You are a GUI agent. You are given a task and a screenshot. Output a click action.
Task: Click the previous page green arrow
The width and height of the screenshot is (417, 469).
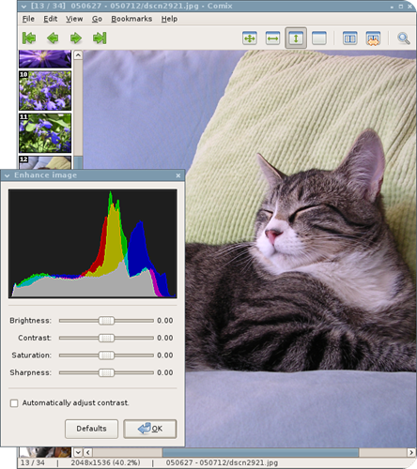tap(53, 38)
